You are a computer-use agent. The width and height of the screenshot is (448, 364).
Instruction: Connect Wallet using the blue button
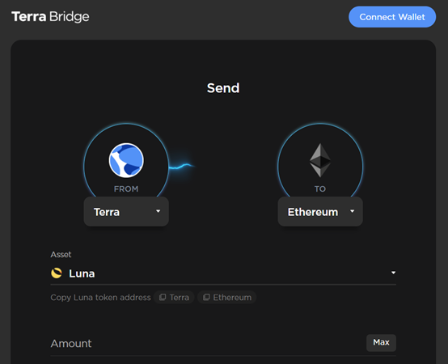pos(392,17)
